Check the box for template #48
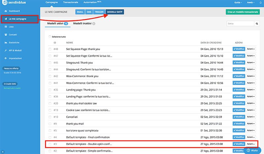This screenshot has height=154, width=264. pyautogui.click(x=50, y=49)
